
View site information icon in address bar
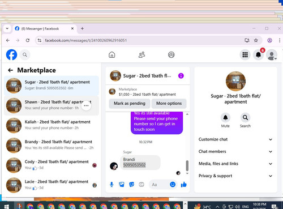click(x=40, y=40)
